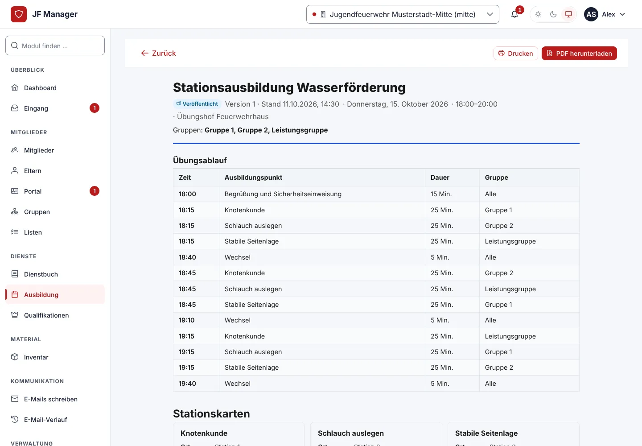Image resolution: width=642 pixels, height=446 pixels.
Task: Select system theme monitor icon
Action: (568, 14)
